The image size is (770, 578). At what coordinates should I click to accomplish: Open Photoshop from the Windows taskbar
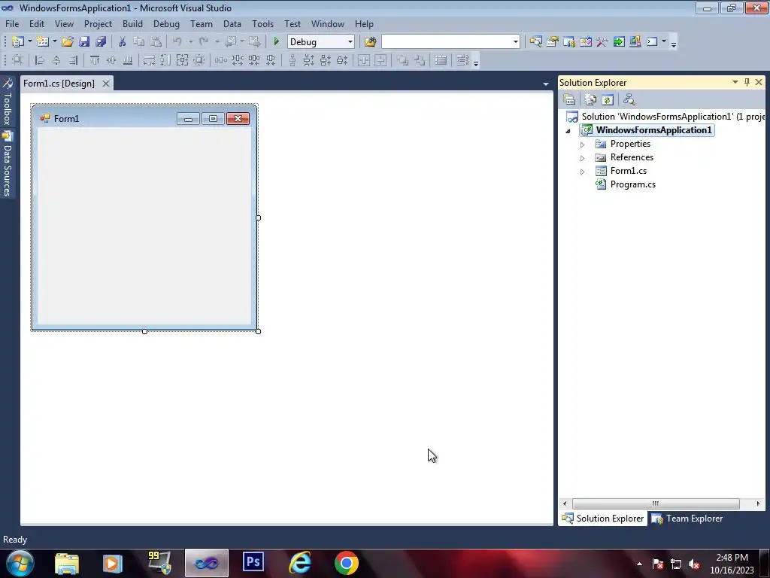(253, 563)
